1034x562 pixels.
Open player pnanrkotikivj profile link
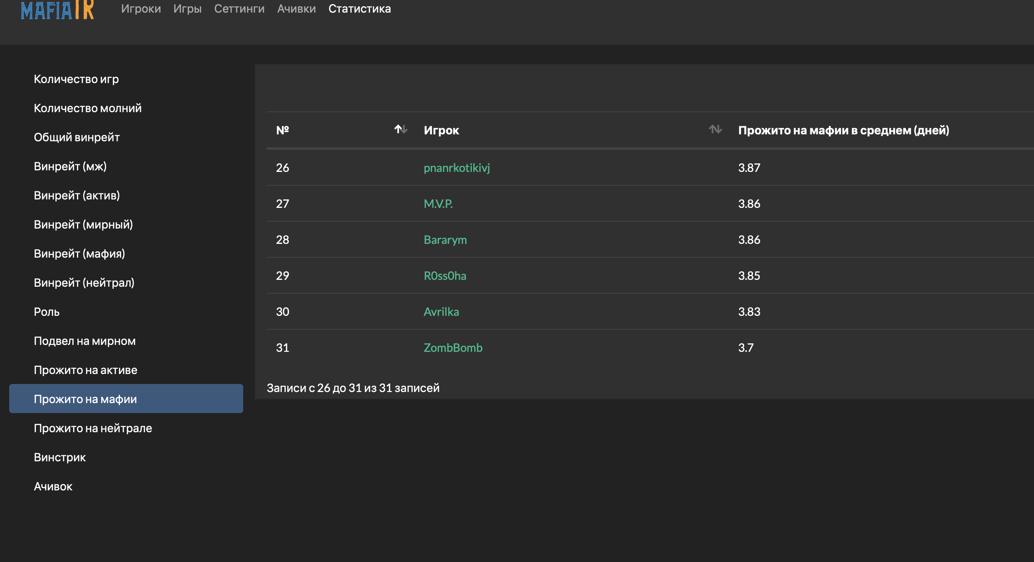click(x=457, y=168)
